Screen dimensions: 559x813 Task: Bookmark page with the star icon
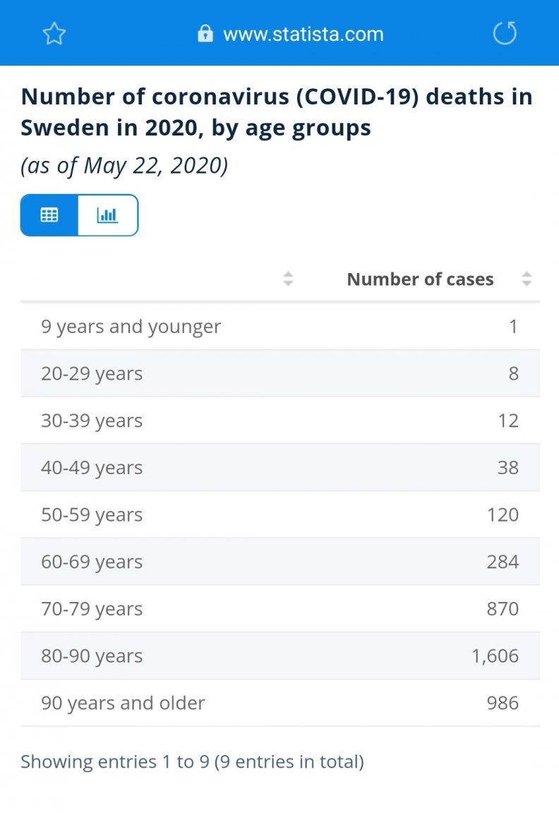(x=54, y=33)
